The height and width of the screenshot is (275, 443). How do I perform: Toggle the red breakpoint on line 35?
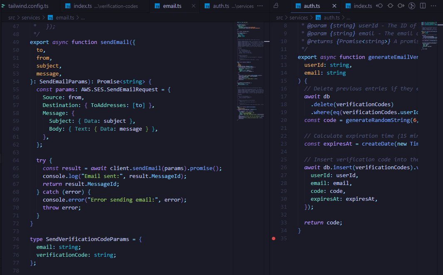[x=273, y=238]
